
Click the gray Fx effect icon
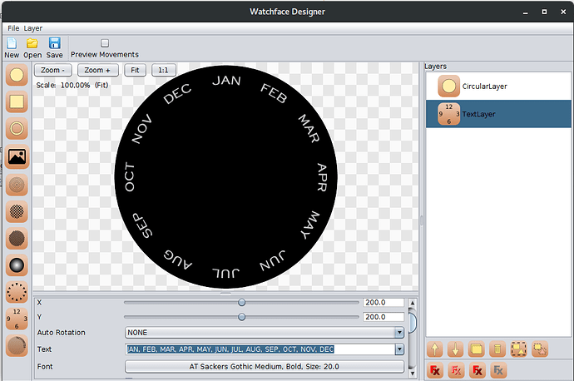497,370
